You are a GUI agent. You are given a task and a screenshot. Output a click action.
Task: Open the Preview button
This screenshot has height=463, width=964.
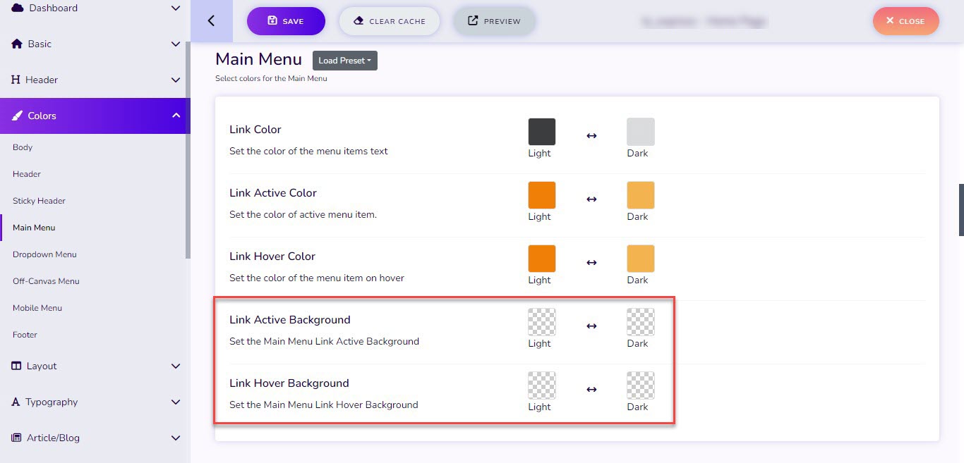(494, 21)
